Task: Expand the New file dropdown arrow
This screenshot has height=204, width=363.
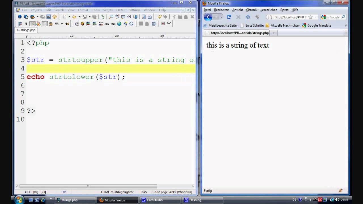Action: coord(69,17)
